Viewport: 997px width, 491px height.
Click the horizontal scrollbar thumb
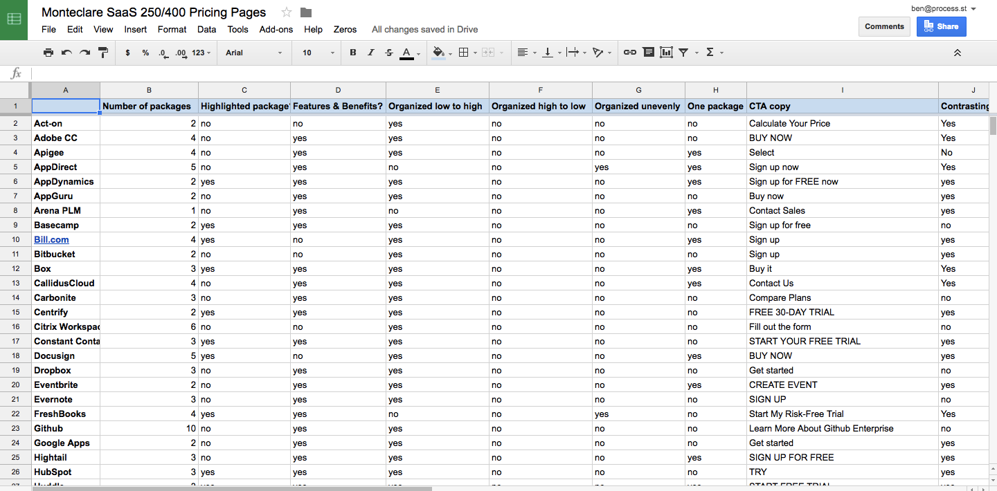tap(232, 488)
